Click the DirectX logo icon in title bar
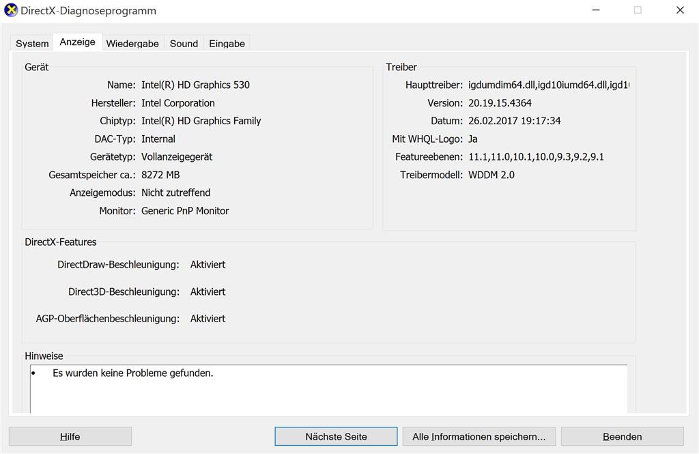The height and width of the screenshot is (454, 699). pos(11,10)
